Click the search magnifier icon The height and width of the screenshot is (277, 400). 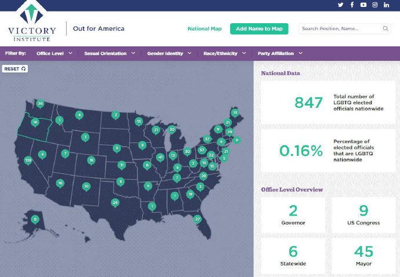point(386,28)
